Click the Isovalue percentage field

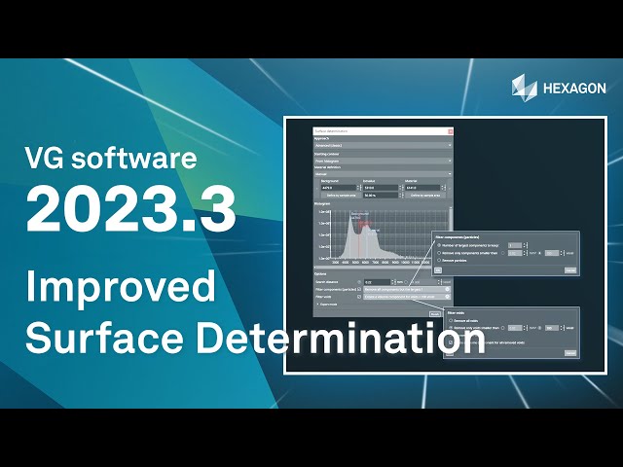381,196
